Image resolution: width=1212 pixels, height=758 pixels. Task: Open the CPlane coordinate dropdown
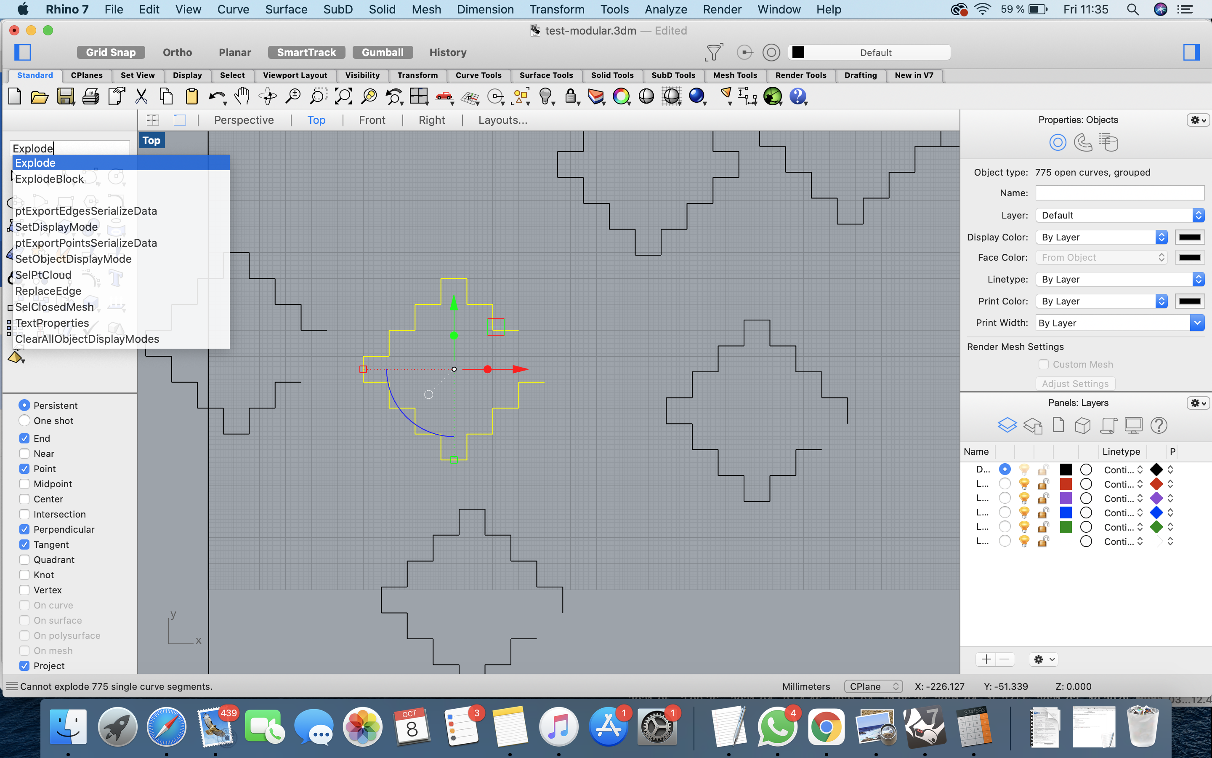873,686
